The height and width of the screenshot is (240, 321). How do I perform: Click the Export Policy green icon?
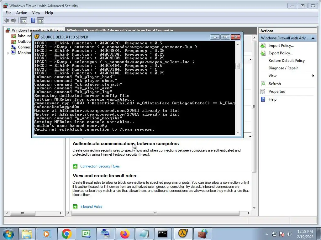pos(263,53)
